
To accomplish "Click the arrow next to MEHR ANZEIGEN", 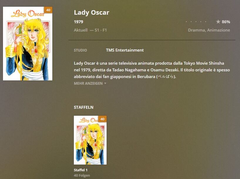I will click(105, 83).
